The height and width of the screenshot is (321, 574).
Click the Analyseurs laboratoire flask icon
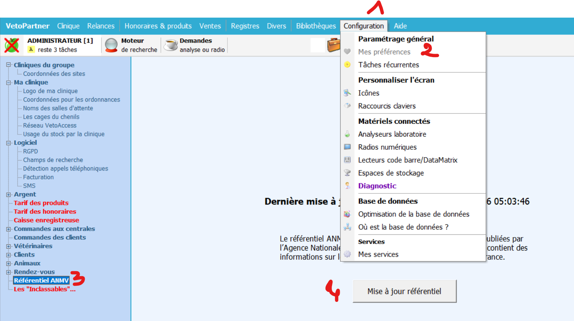tap(347, 134)
